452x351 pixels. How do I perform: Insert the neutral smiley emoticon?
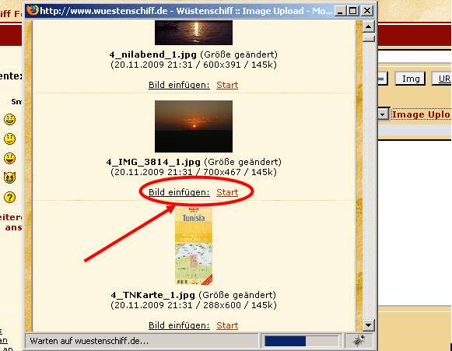click(9, 139)
